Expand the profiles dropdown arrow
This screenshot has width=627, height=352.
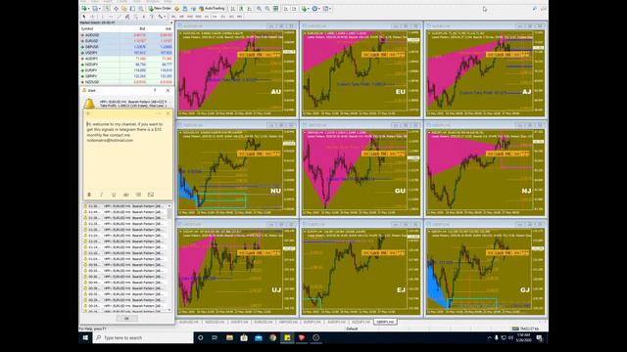point(100,9)
